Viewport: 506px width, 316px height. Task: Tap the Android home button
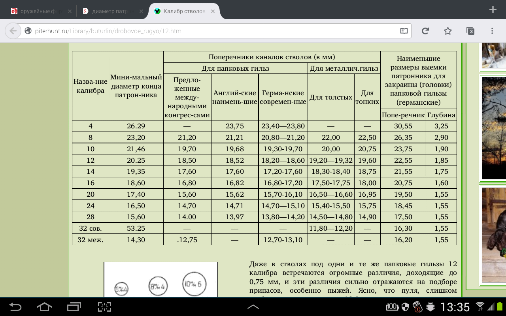click(44, 307)
